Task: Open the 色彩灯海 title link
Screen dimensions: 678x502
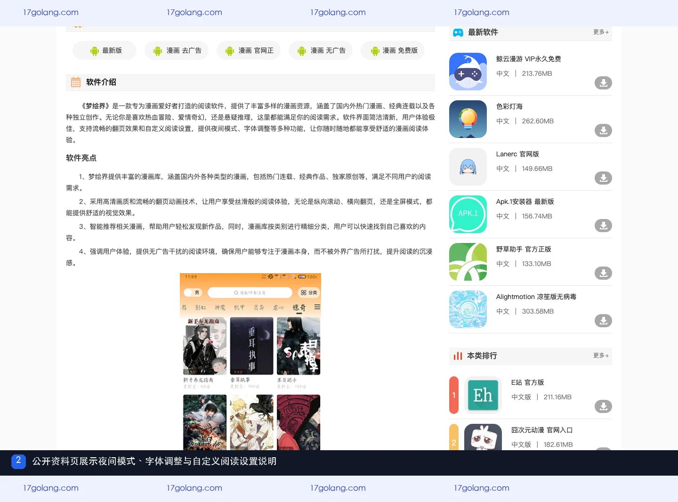Action: tap(509, 106)
